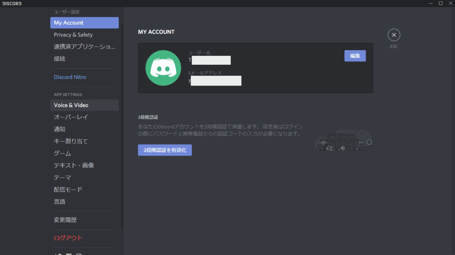Image resolution: width=455 pixels, height=255 pixels.
Task: Click the Eメールアドレス field label
Action: (x=205, y=73)
